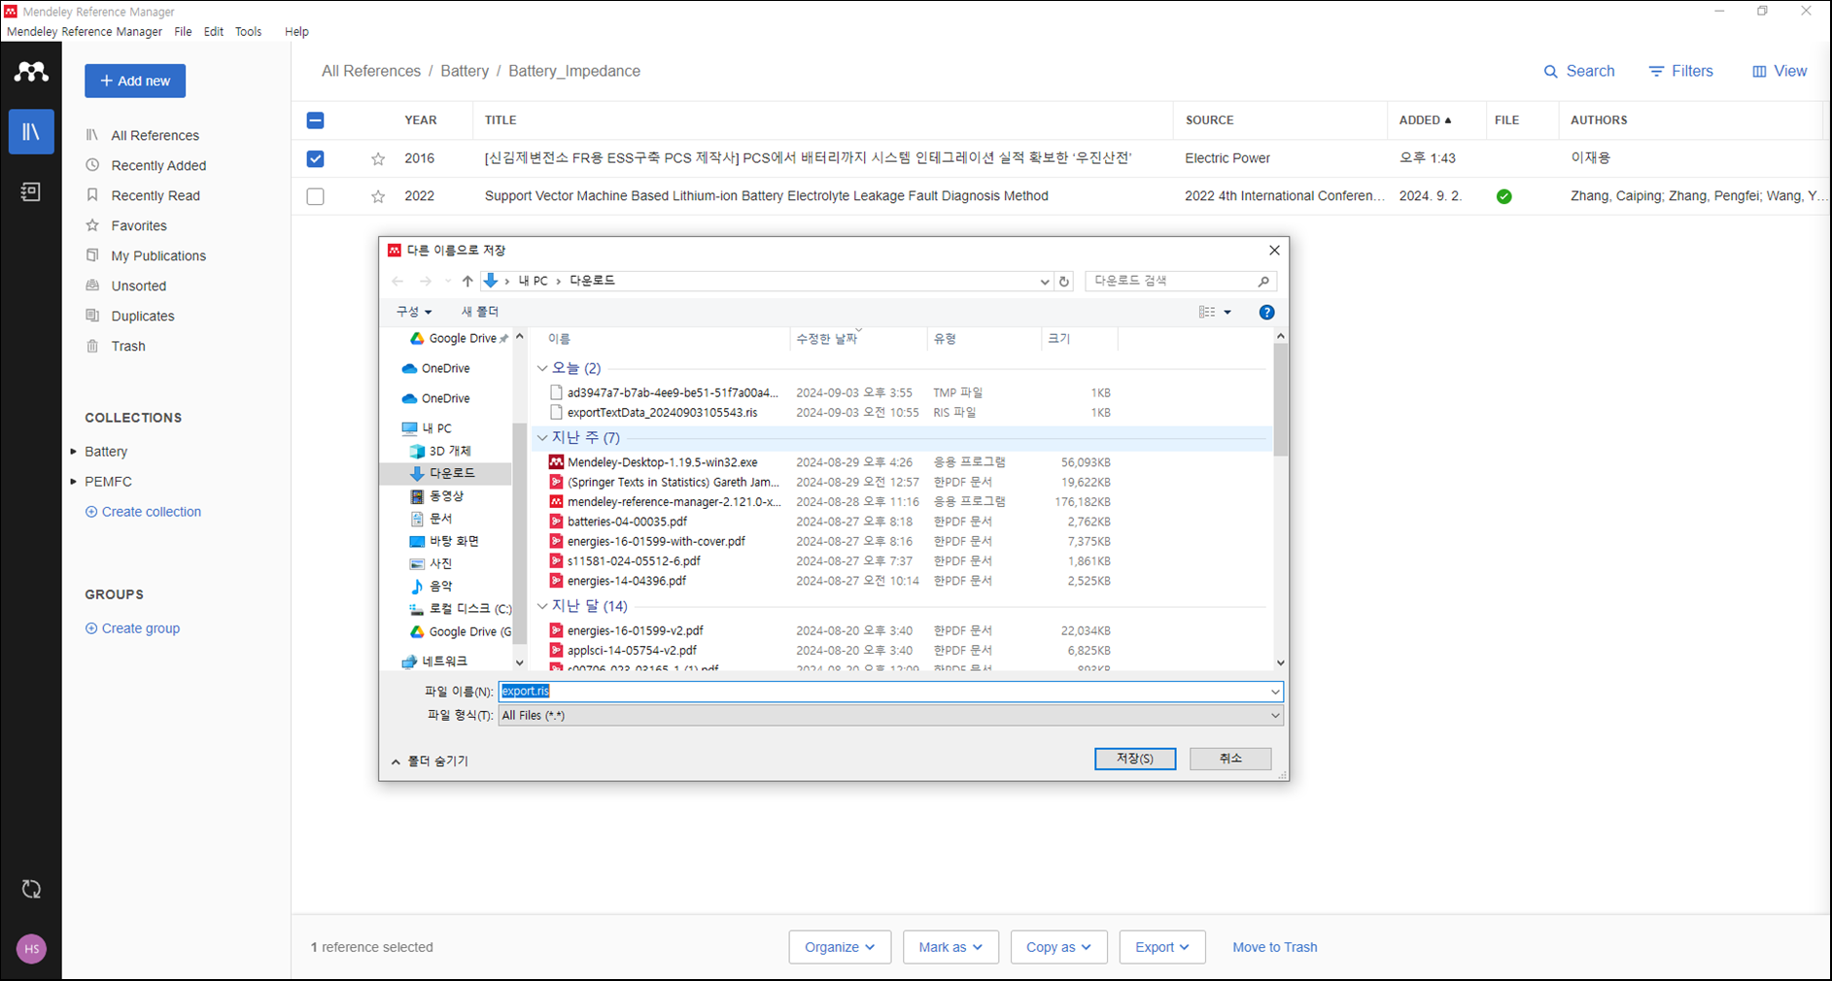The width and height of the screenshot is (1832, 981).
Task: Collapse the 오늘 (2) file group
Action: 542,368
